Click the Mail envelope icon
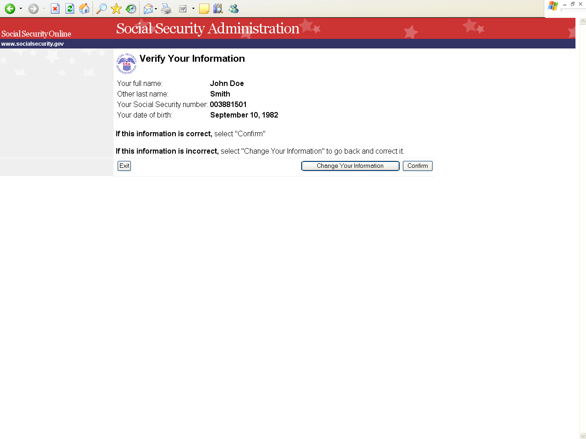 tap(148, 9)
